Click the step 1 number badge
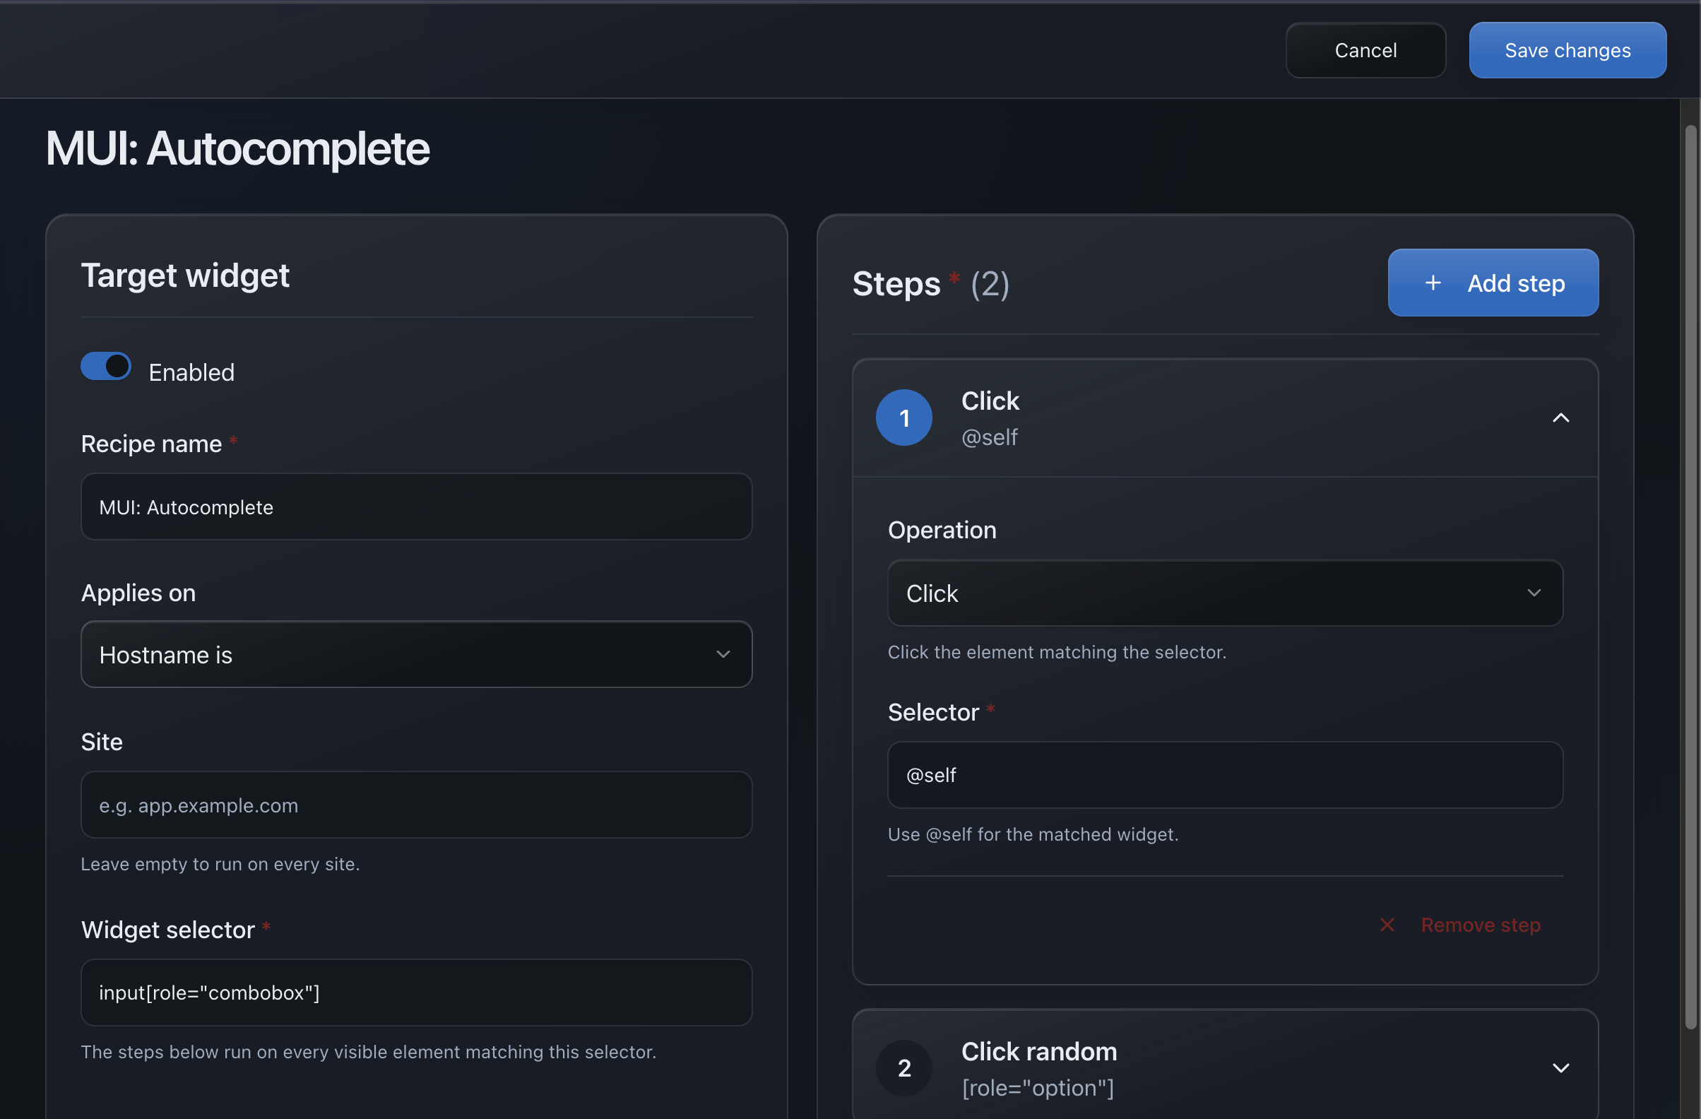 click(x=903, y=418)
